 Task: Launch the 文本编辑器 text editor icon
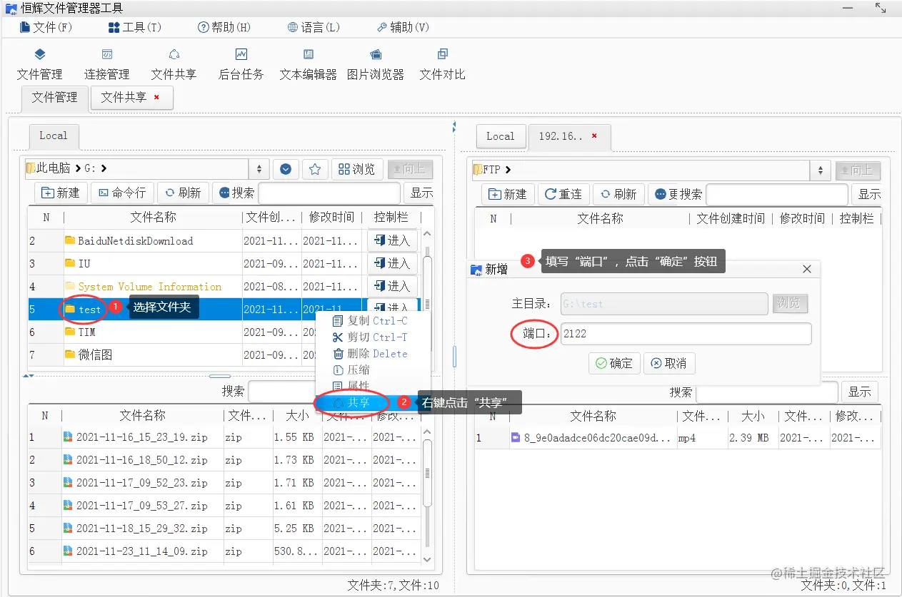308,64
